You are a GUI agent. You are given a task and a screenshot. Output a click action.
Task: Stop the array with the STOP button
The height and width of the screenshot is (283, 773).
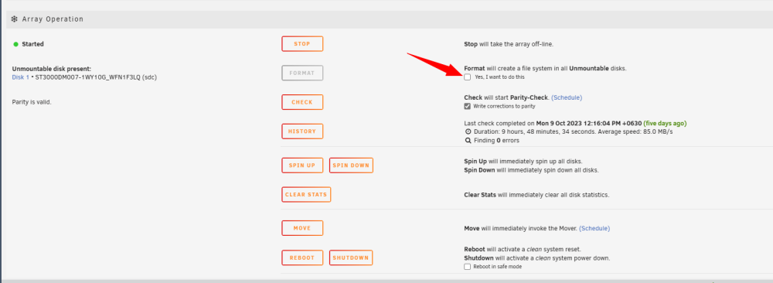click(x=302, y=44)
